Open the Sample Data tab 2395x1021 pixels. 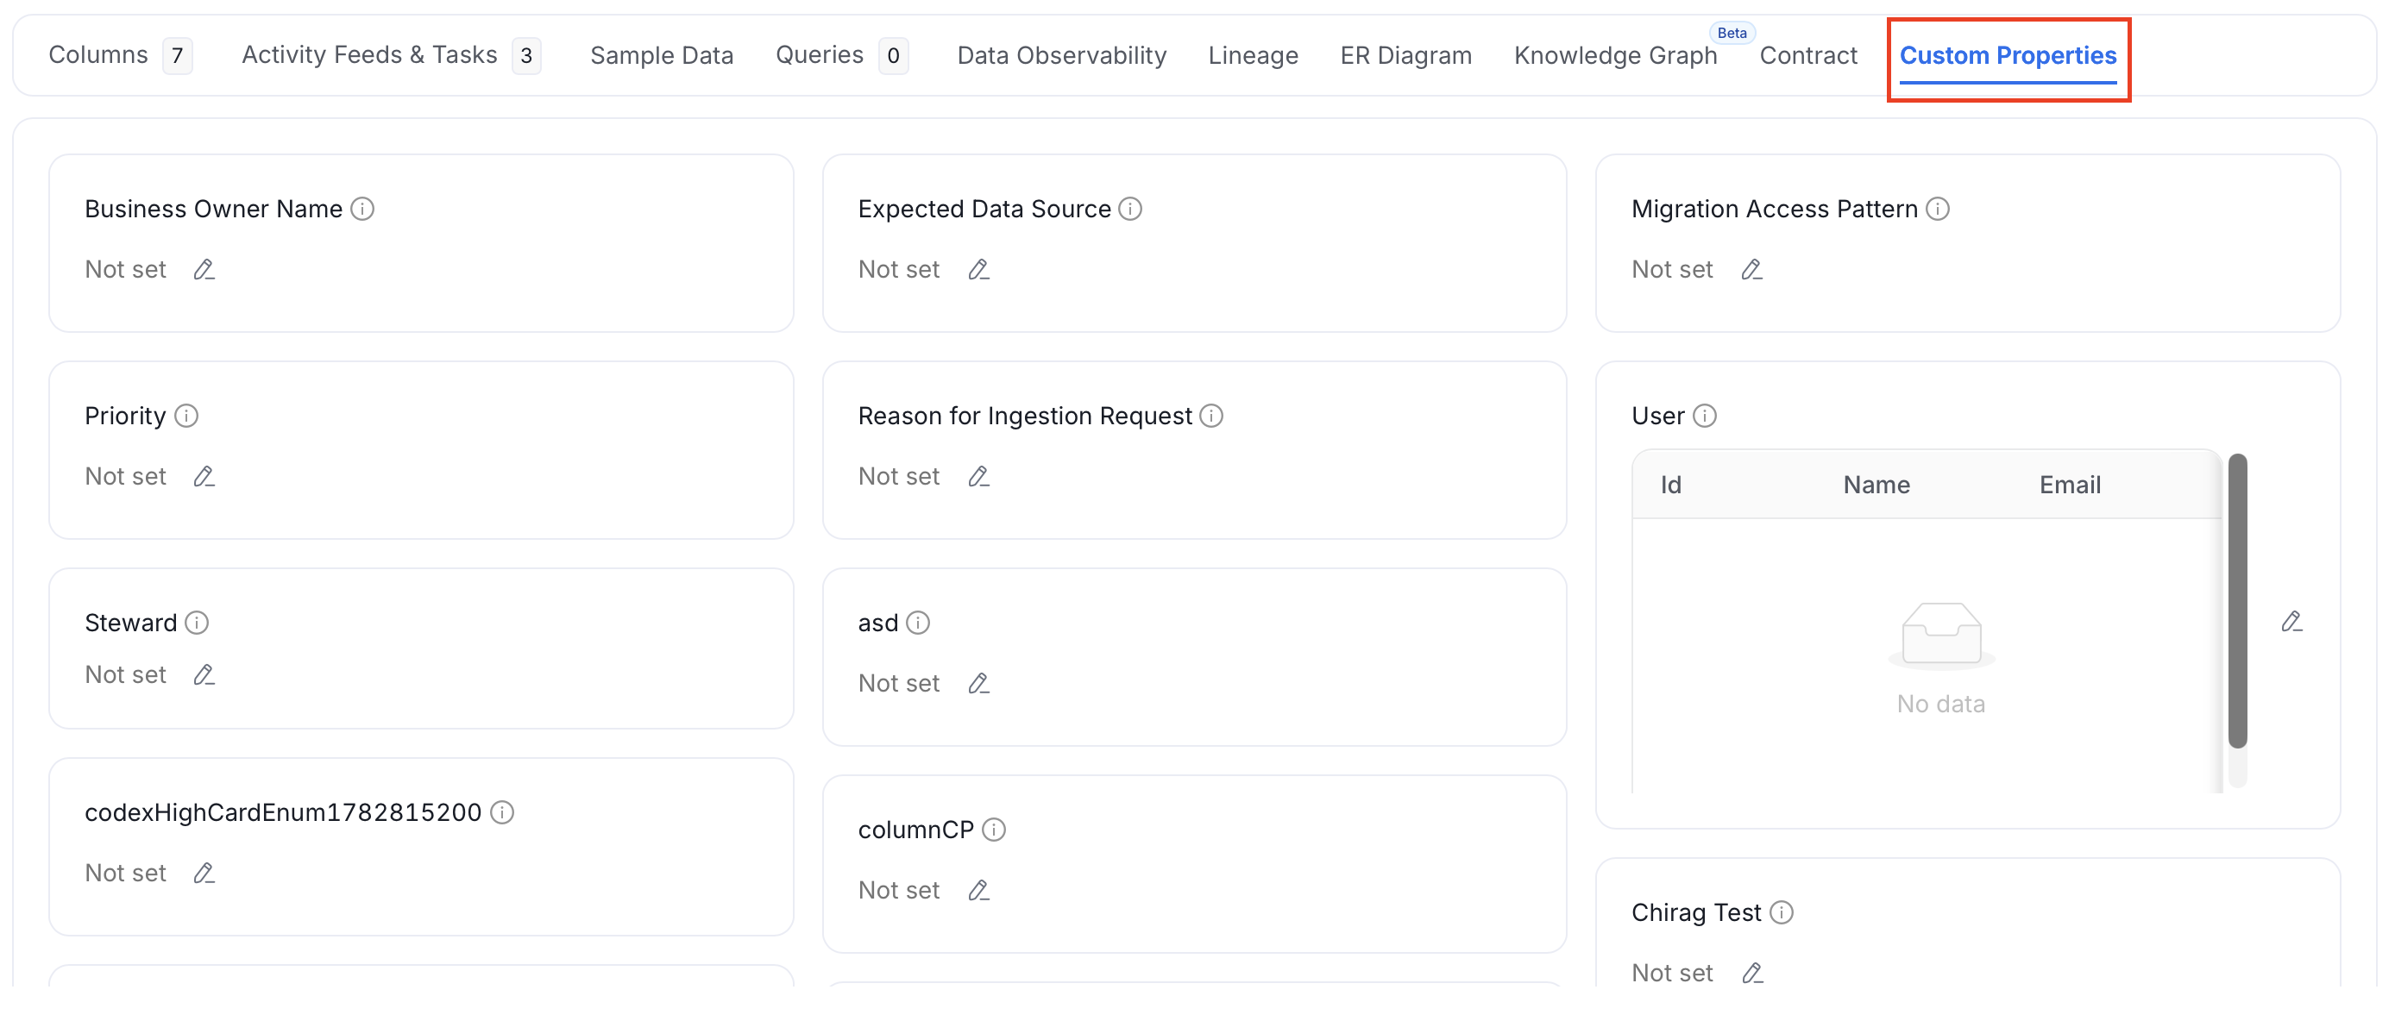point(661,56)
